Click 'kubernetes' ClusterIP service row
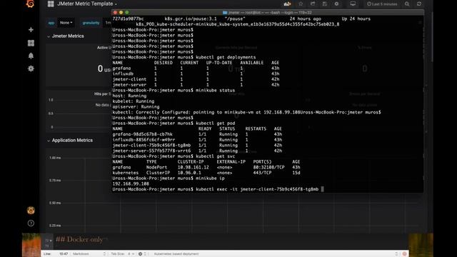The width and height of the screenshot is (457, 257). coord(206,173)
